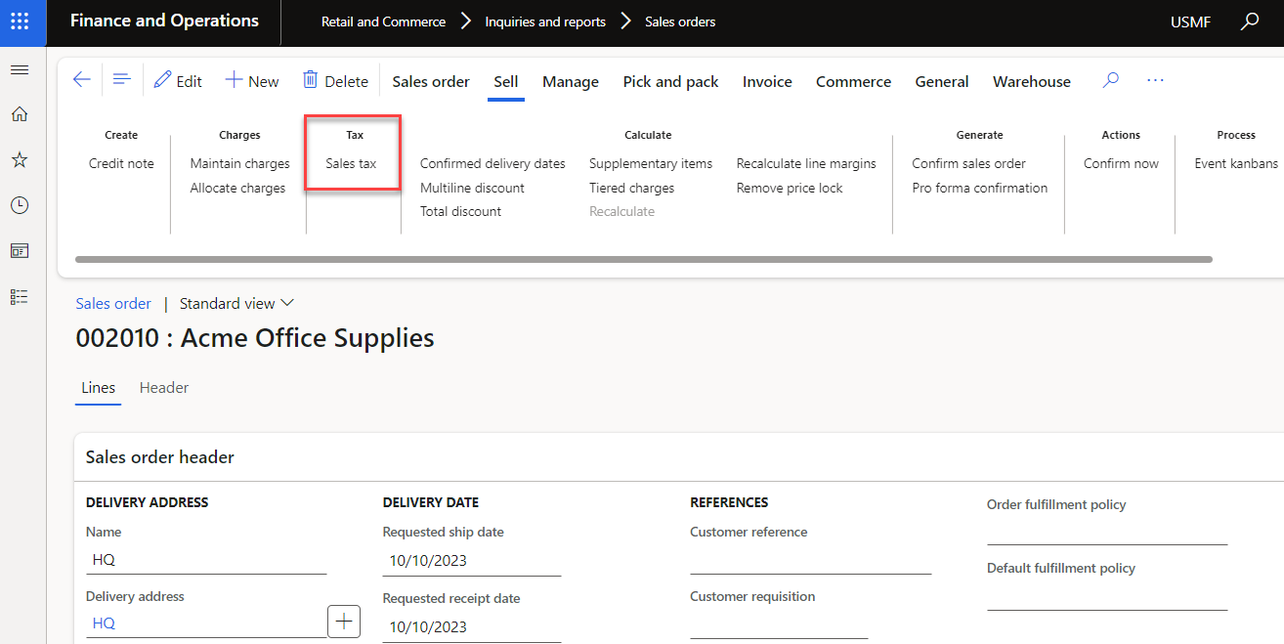Image resolution: width=1284 pixels, height=644 pixels.
Task: Open Maintain charges
Action: click(240, 163)
